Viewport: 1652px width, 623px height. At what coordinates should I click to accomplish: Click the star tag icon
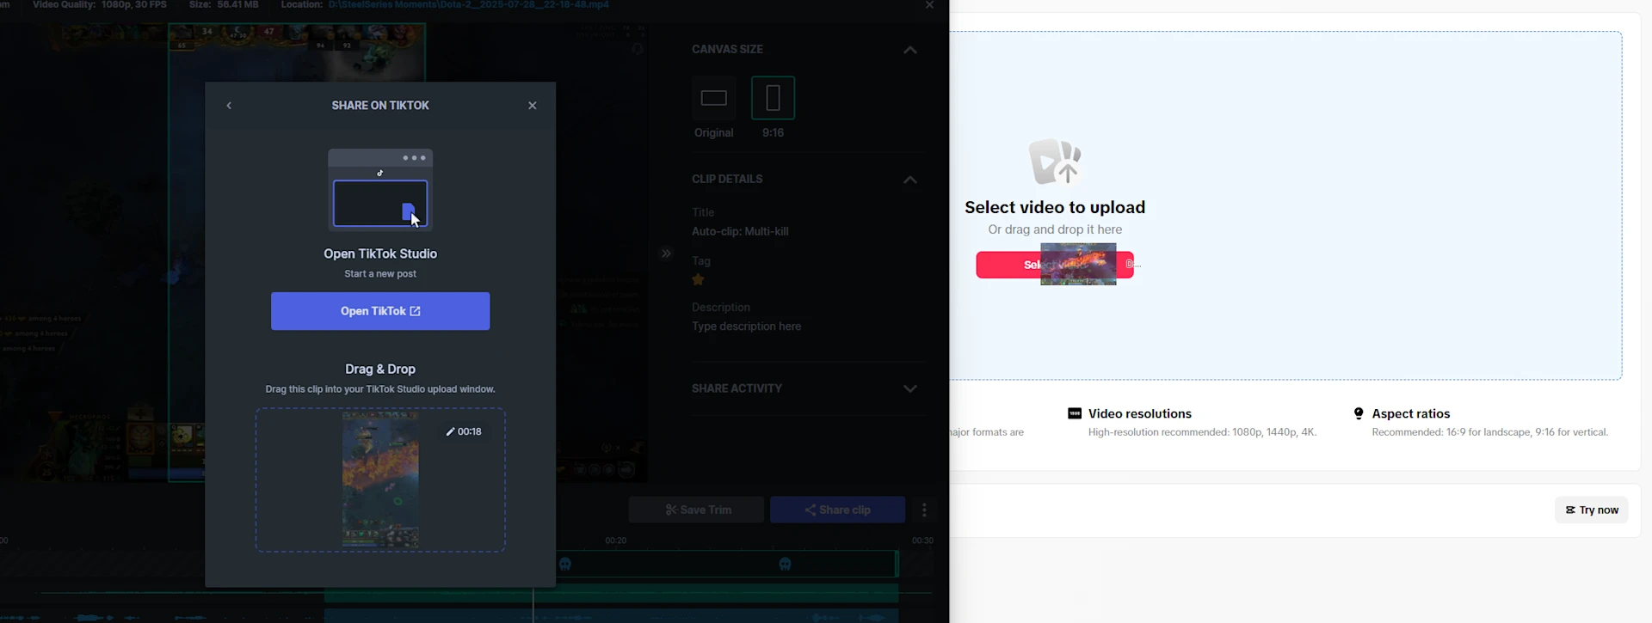click(699, 279)
